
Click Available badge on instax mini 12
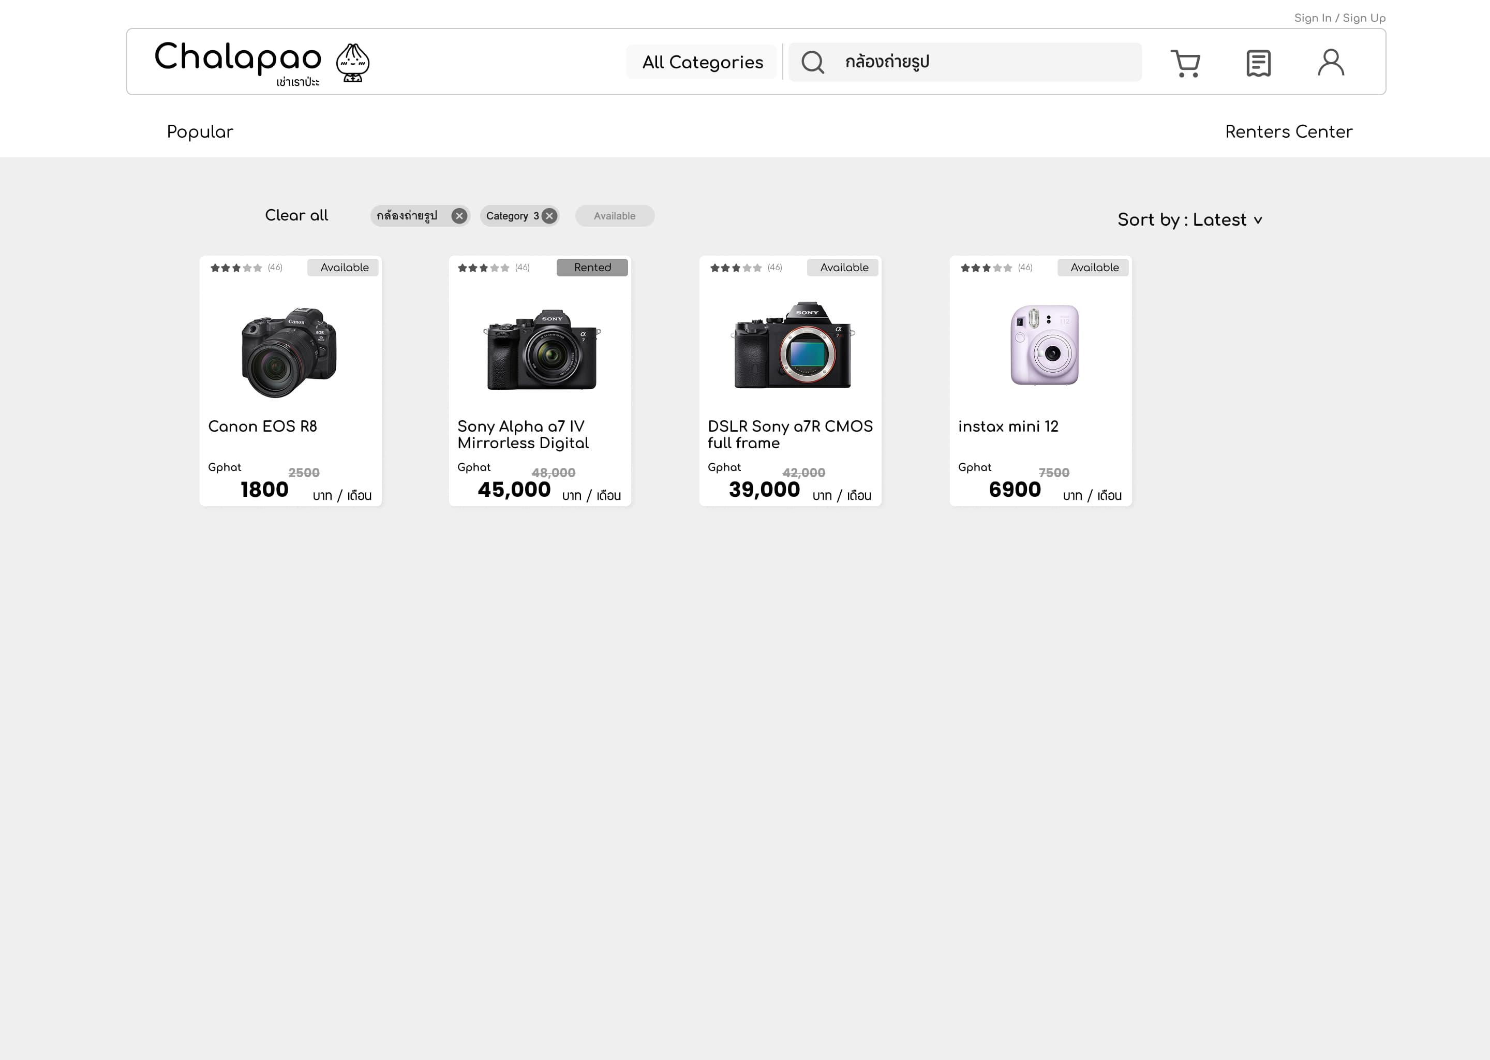[1093, 268]
